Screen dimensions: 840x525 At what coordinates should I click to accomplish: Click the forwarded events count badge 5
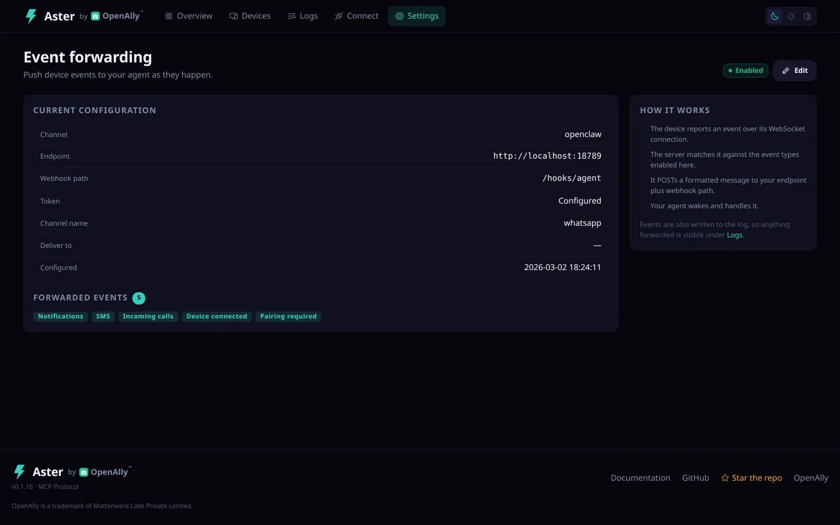[139, 298]
